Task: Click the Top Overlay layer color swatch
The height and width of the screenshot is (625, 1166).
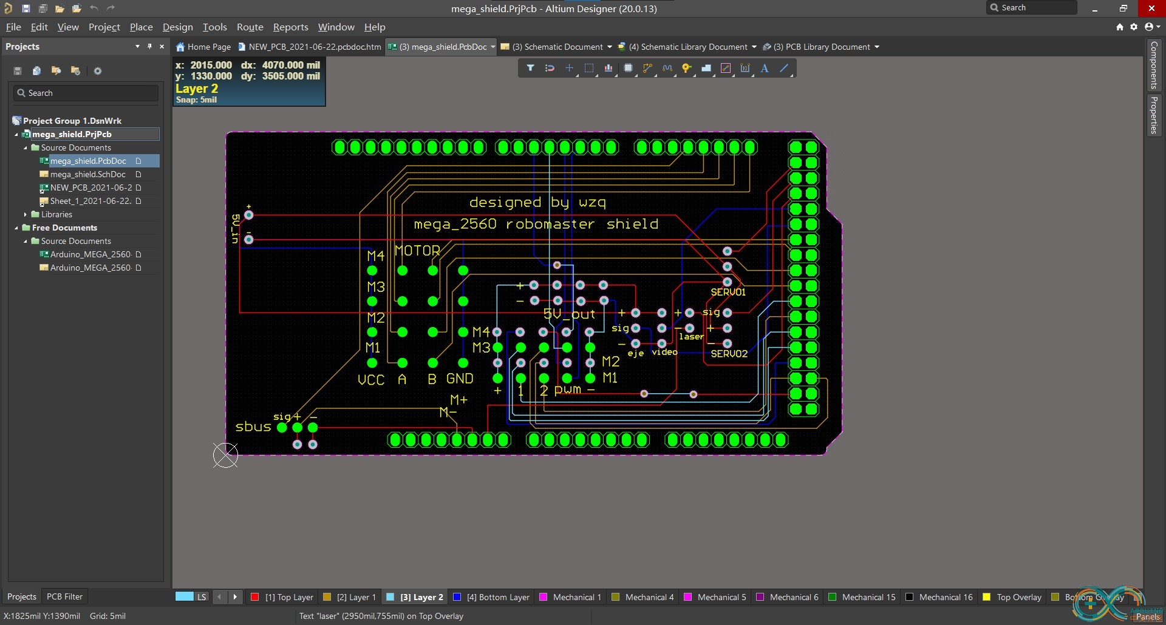Action: pos(987,597)
